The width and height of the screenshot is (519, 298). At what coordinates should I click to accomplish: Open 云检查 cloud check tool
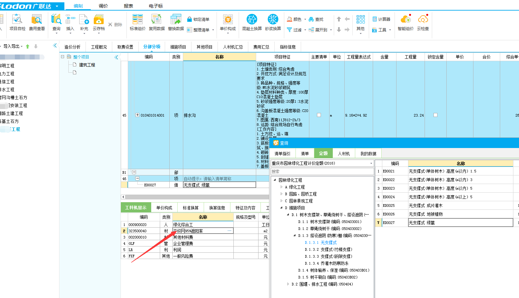pyautogui.click(x=423, y=22)
